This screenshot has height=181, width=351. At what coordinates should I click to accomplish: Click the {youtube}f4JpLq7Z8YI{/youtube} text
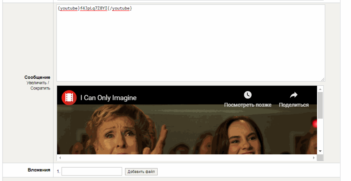(95, 8)
